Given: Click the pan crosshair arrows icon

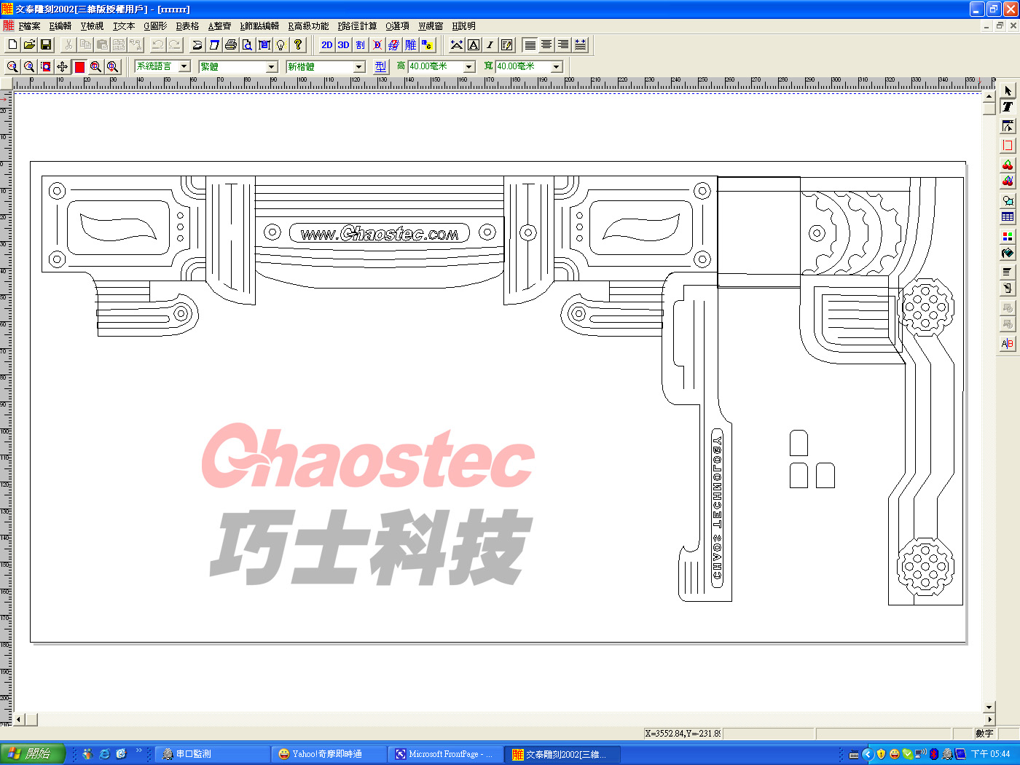Looking at the screenshot, I should coord(63,67).
